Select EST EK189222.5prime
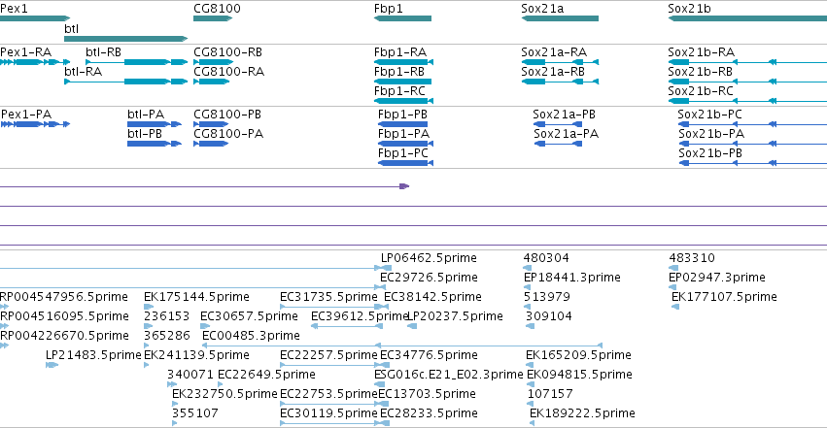The image size is (827, 428). pos(533,423)
